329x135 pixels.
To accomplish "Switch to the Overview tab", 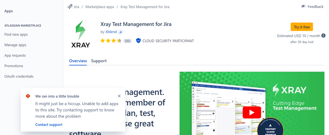I will coord(78,61).
